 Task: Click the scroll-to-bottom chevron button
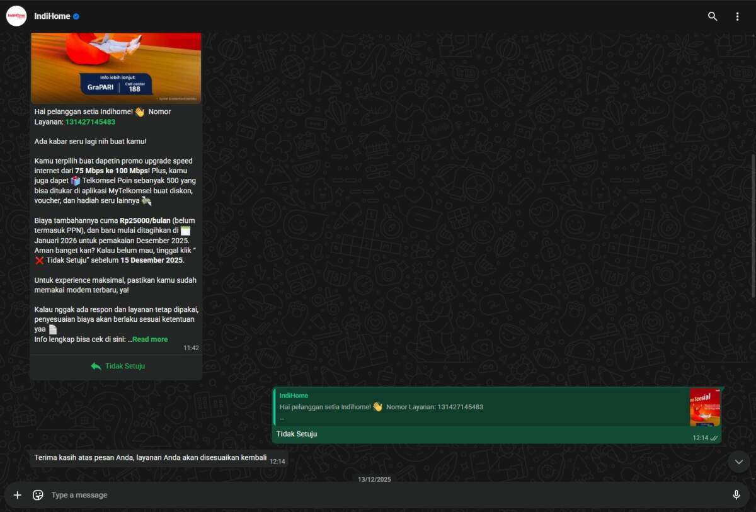pos(739,462)
